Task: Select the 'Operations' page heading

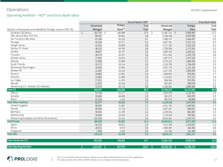Action: (x=18, y=10)
